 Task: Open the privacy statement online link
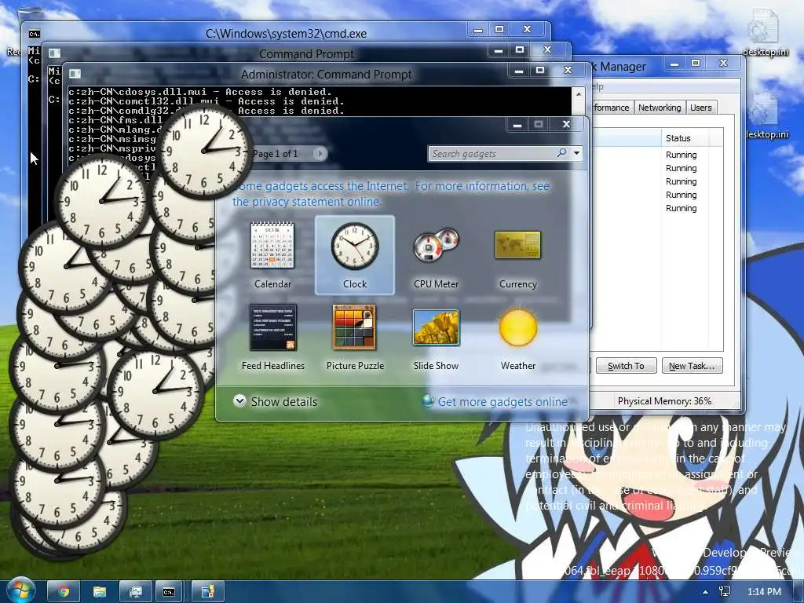[x=306, y=202]
